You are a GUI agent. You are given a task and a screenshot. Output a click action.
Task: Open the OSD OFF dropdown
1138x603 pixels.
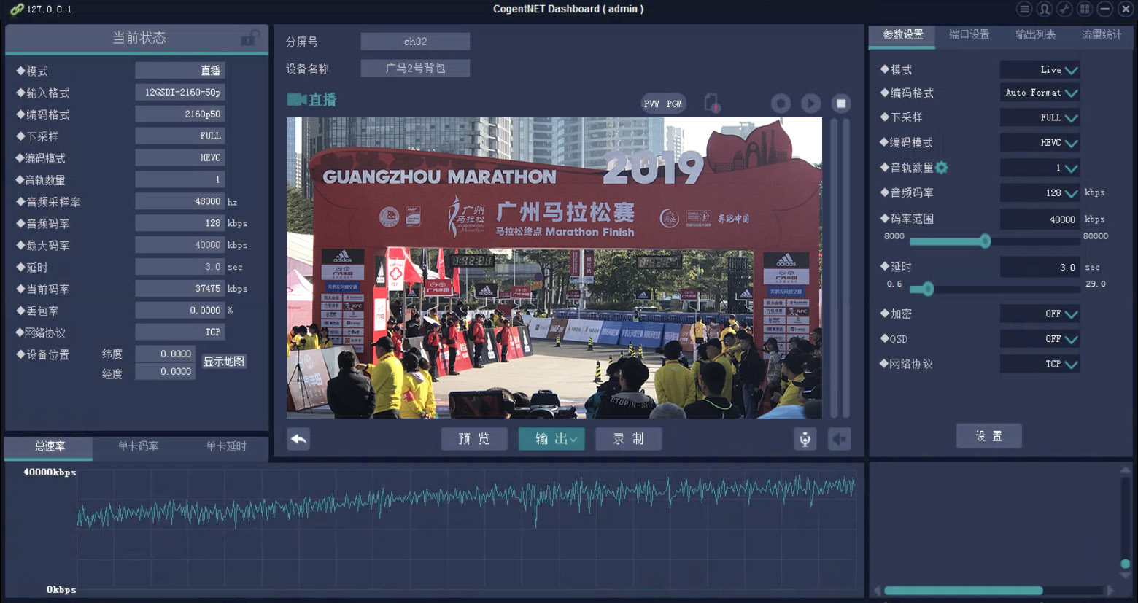coord(1040,339)
